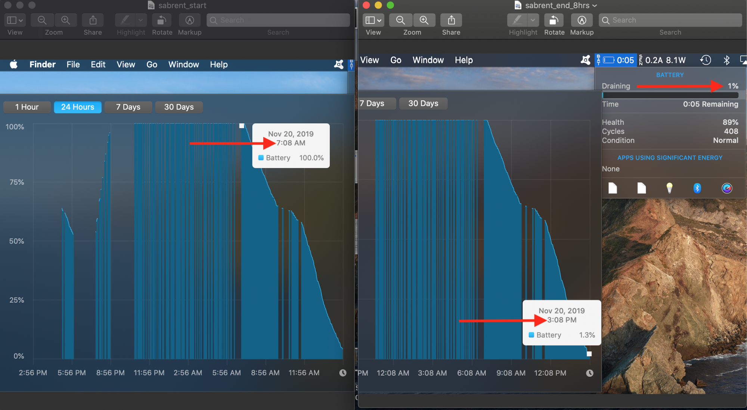Screen dimensions: 747x410
Task: Click Rotate icon in sabrent_start window
Action: (162, 20)
